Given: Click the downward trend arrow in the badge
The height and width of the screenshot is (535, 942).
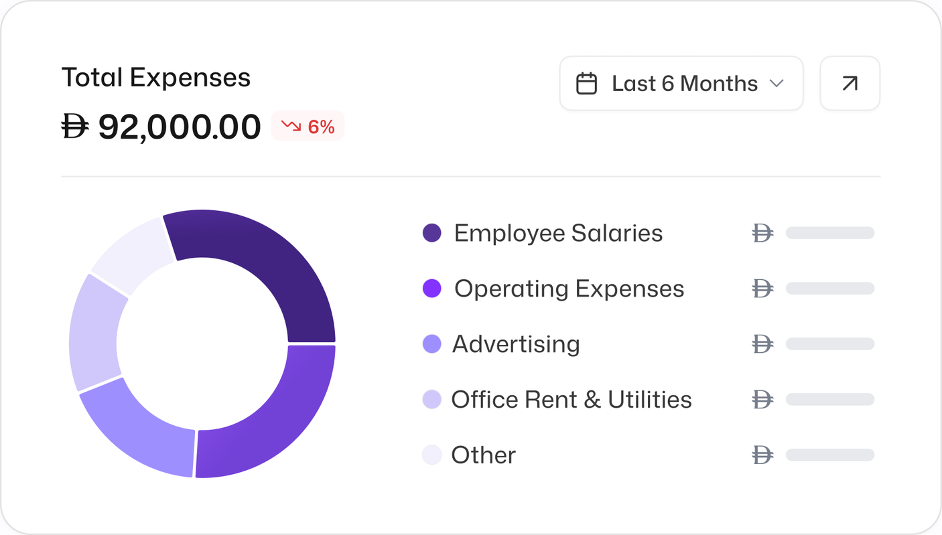Looking at the screenshot, I should pos(291,126).
